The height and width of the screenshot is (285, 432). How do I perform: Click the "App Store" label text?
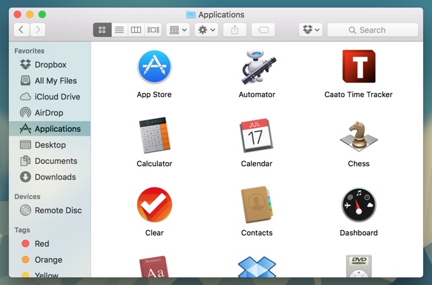155,95
